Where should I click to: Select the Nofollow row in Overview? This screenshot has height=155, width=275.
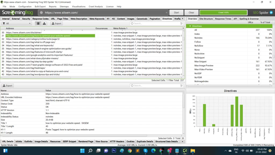[229, 46]
